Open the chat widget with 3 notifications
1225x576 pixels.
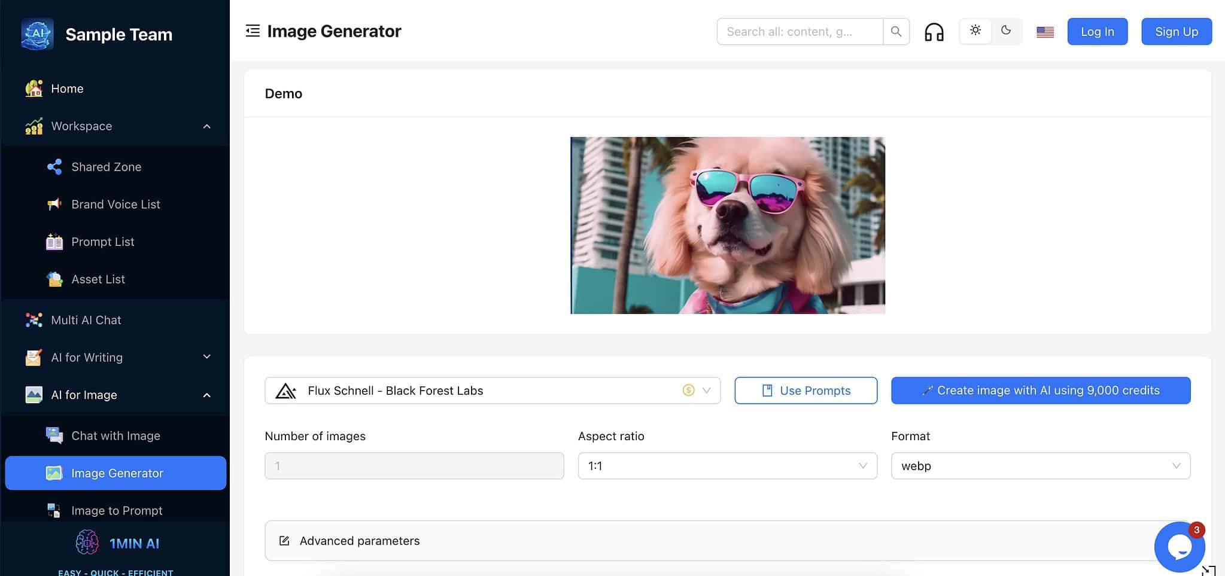pyautogui.click(x=1179, y=545)
